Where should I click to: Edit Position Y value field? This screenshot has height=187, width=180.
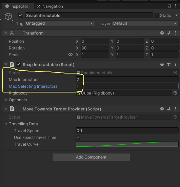(x=130, y=41)
